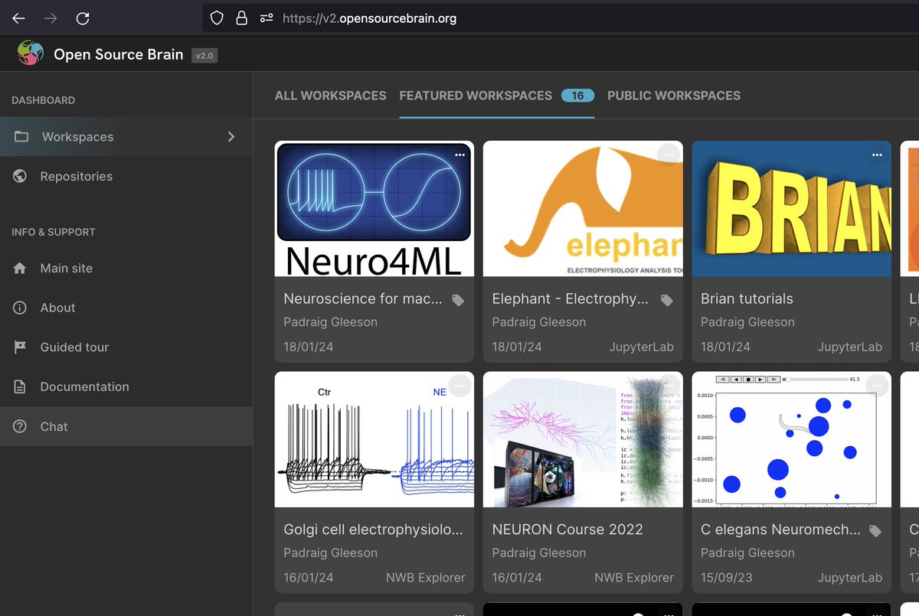
Task: Click the Open Source Brain logo
Action: [31, 54]
